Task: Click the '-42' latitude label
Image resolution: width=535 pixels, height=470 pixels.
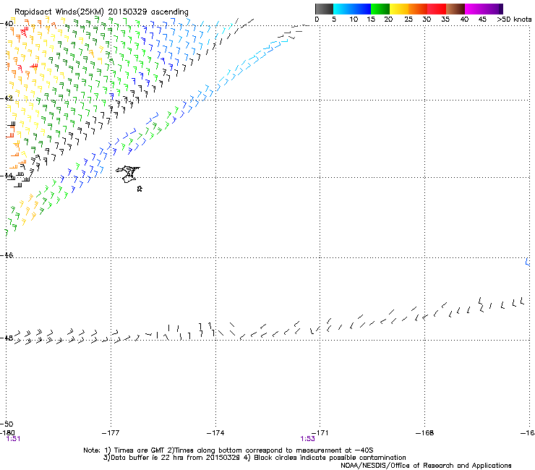Action: [x=7, y=98]
